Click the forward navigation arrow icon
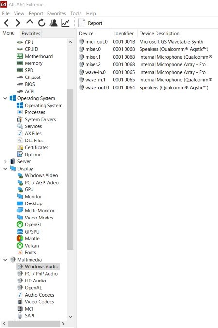This screenshot has height=328, width=218. click(18, 23)
